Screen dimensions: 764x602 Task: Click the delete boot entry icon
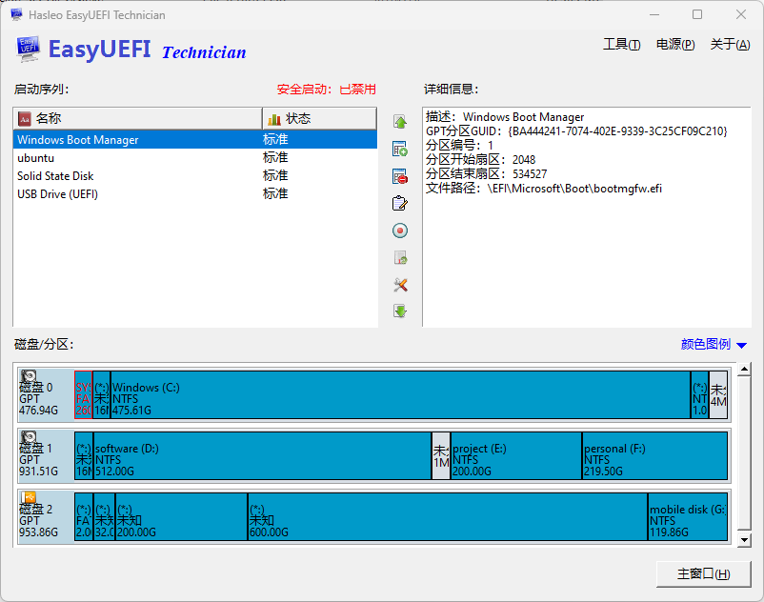[x=400, y=176]
